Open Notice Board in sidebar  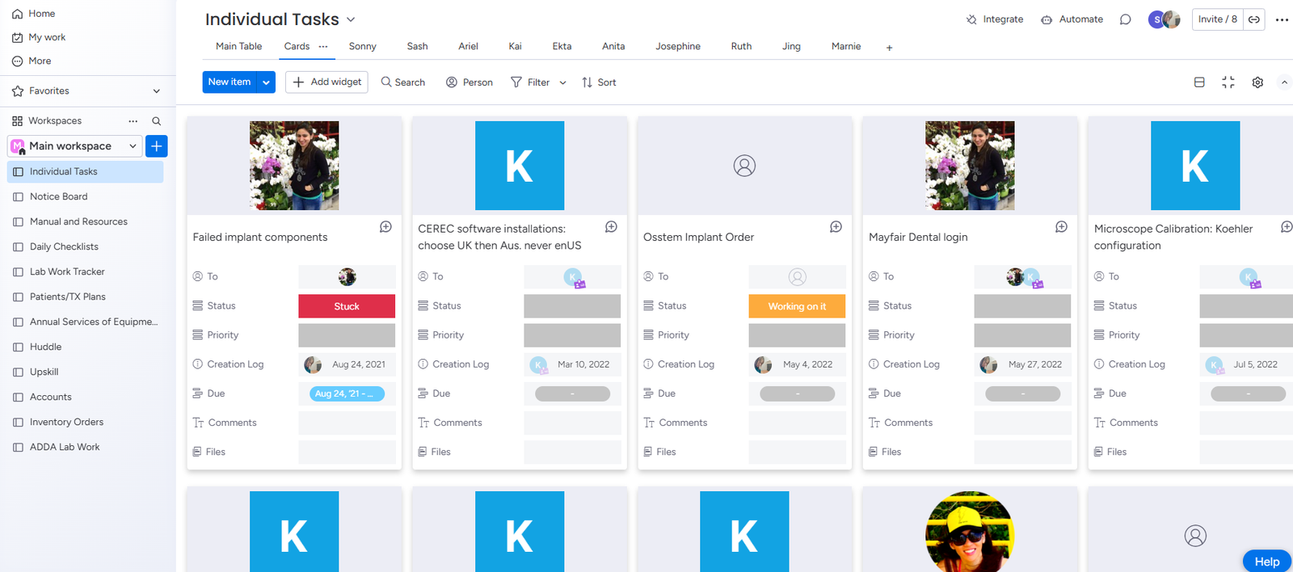tap(58, 196)
